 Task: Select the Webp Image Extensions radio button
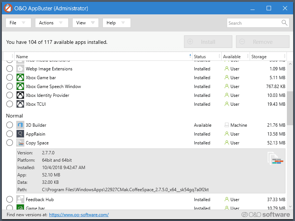pyautogui.click(x=10, y=69)
